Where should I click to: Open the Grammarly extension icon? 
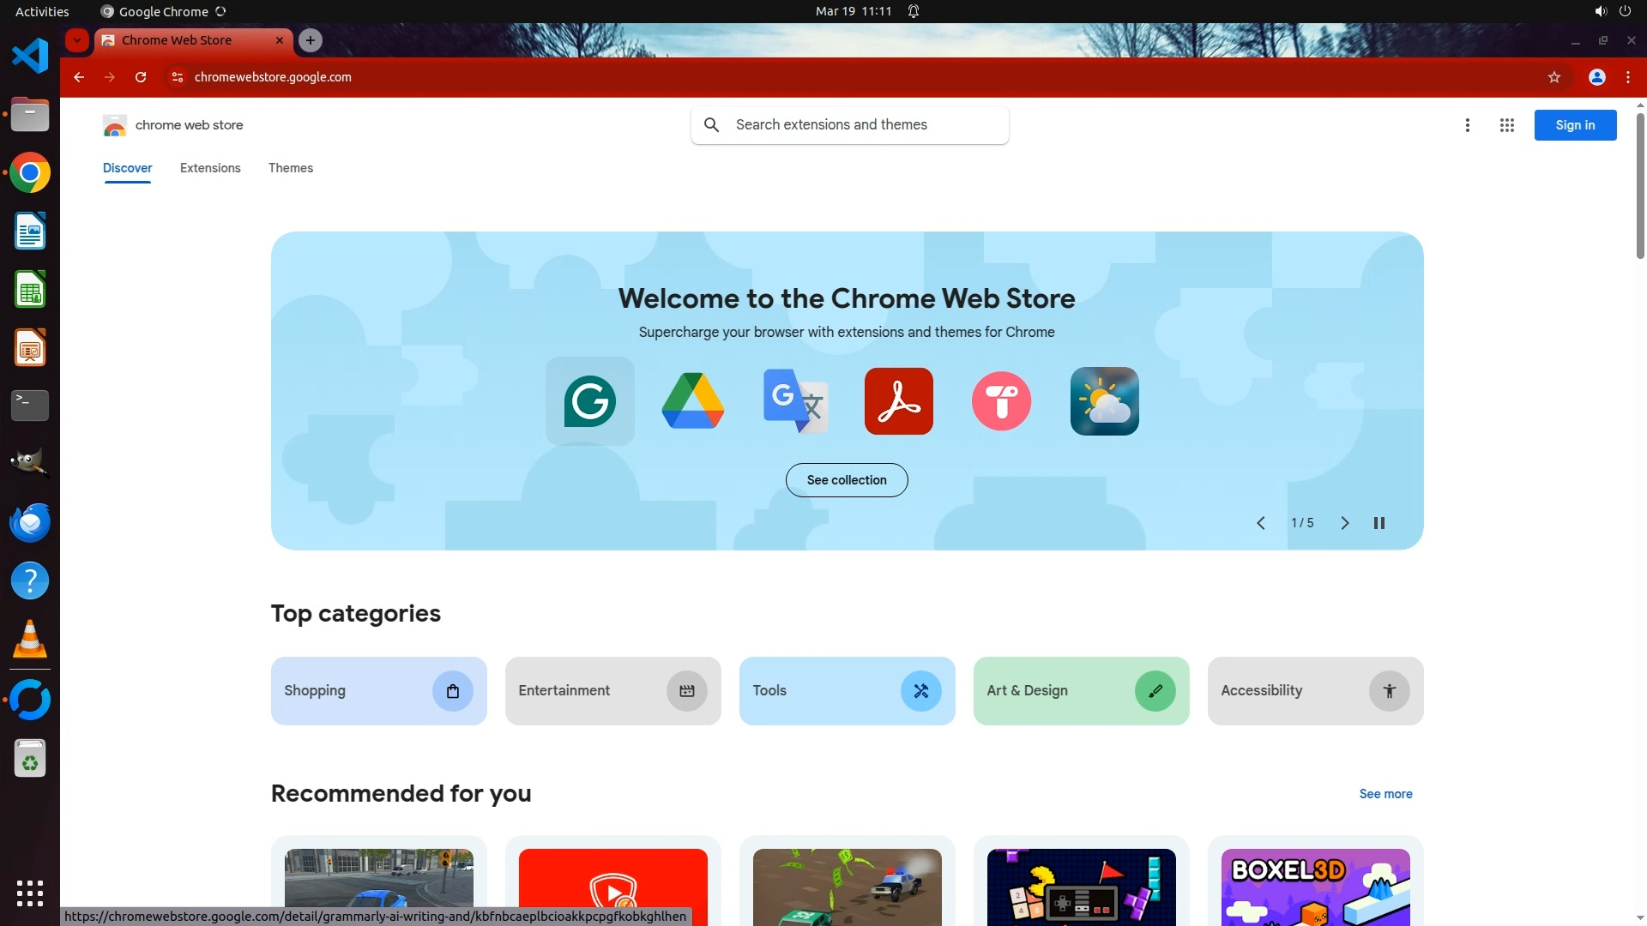[x=589, y=401]
